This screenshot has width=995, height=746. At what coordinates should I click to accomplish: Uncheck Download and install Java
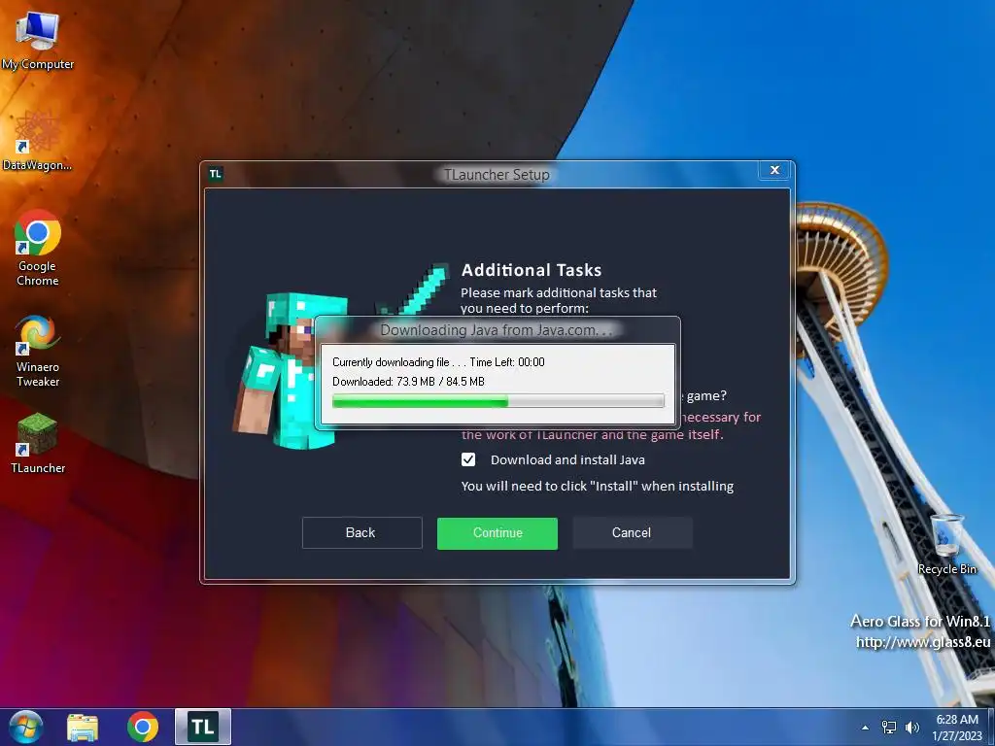[468, 459]
